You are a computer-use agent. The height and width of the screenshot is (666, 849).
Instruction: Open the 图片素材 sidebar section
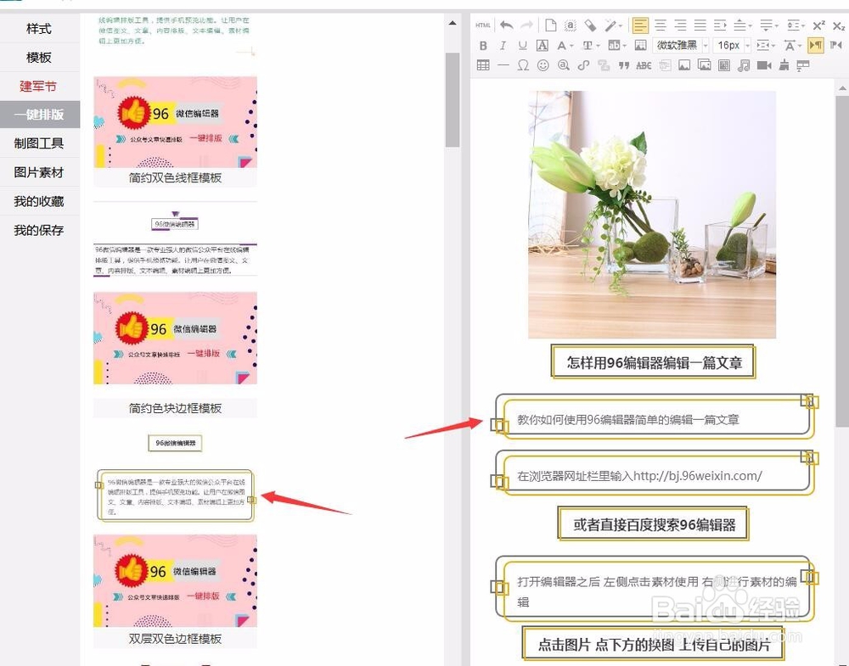click(39, 172)
